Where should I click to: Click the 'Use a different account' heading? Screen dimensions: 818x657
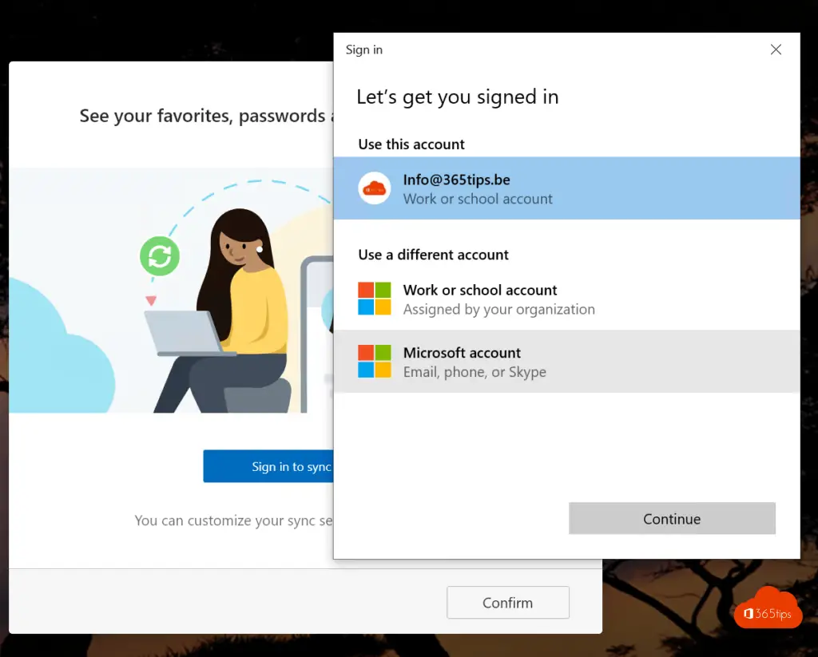433,255
